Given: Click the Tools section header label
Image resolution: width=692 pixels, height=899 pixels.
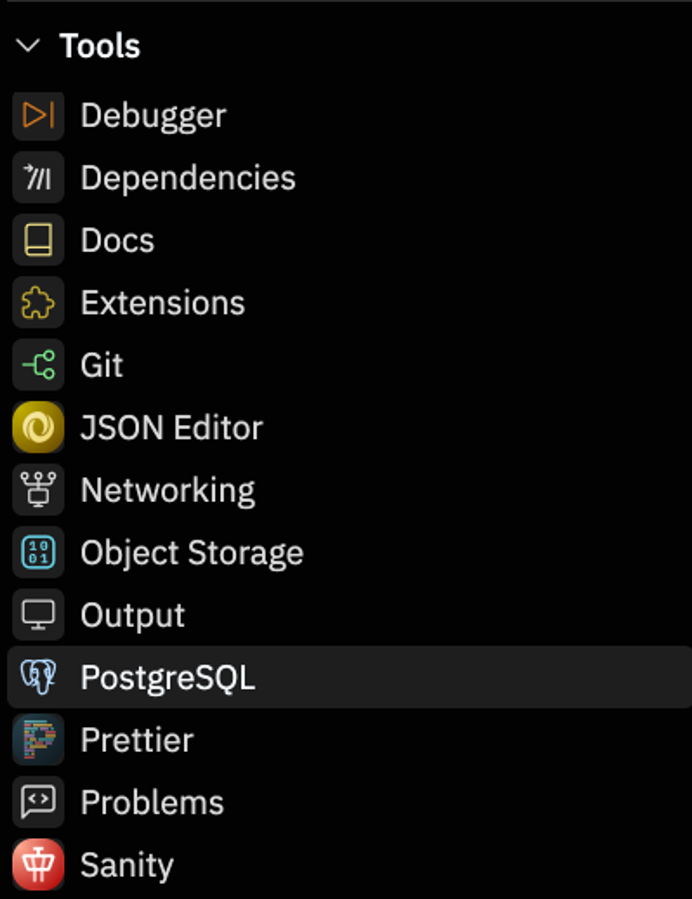Looking at the screenshot, I should 100,45.
